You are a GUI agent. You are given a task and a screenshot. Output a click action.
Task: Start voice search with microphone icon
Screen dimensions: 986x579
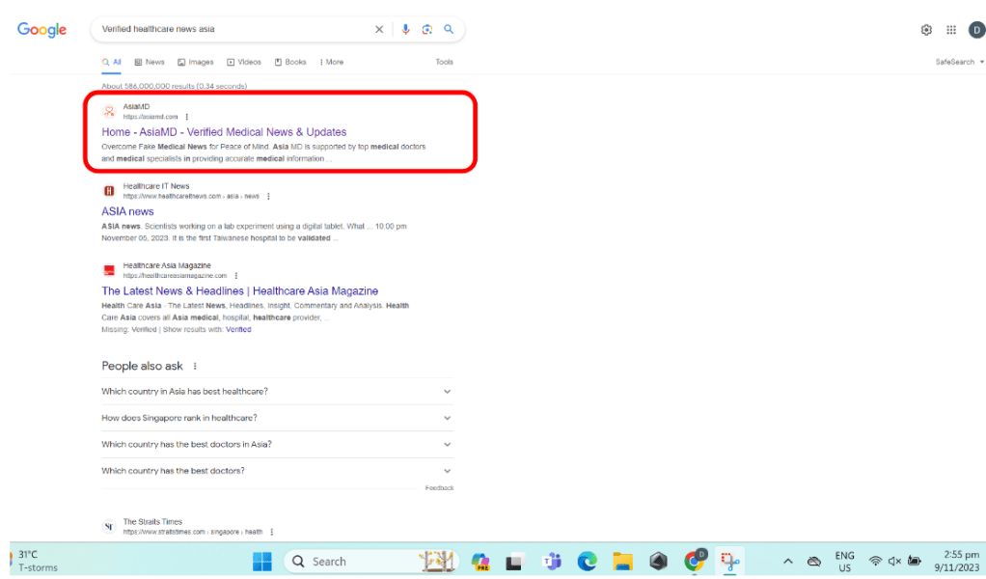click(x=405, y=30)
